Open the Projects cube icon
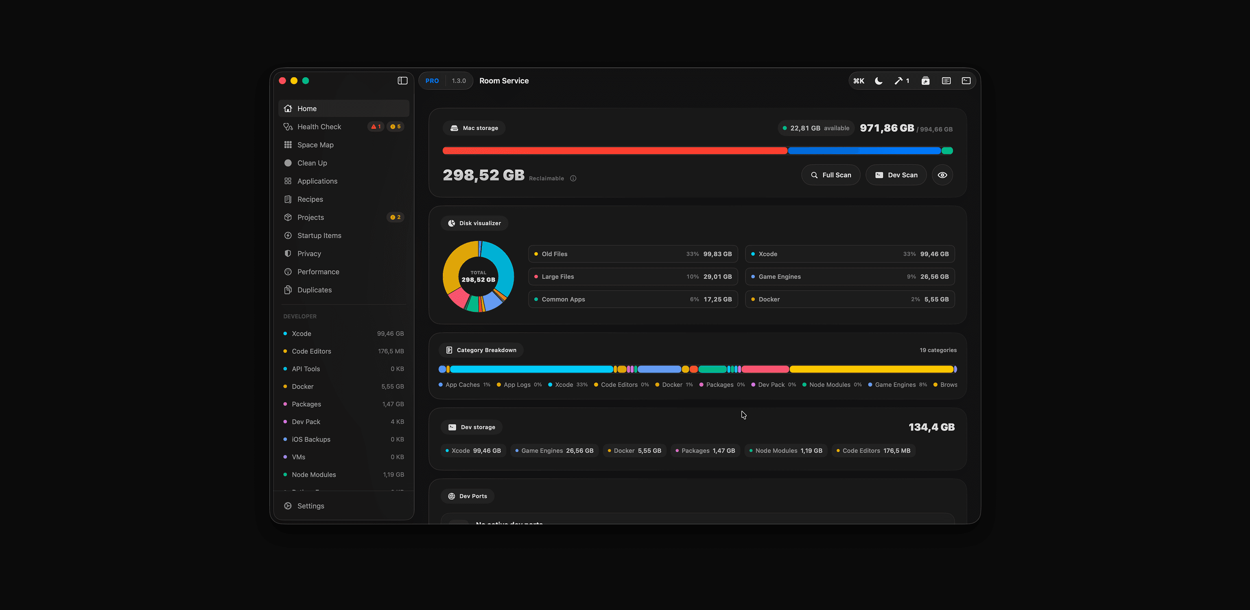The width and height of the screenshot is (1250, 610). click(x=288, y=217)
